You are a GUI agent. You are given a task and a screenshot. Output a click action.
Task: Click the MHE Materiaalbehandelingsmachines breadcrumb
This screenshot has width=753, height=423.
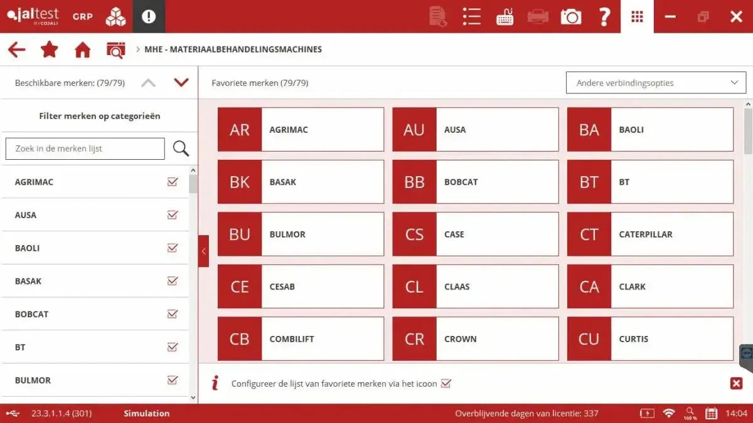(232, 49)
